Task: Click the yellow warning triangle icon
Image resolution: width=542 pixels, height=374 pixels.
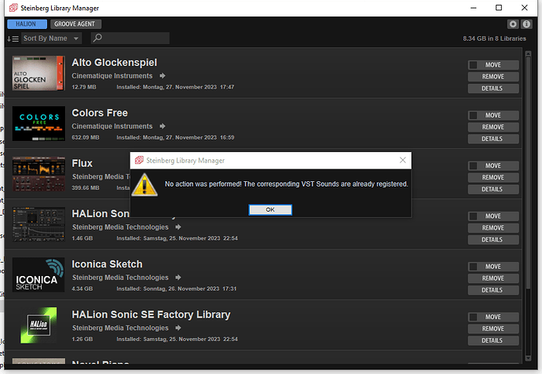Action: [145, 185]
